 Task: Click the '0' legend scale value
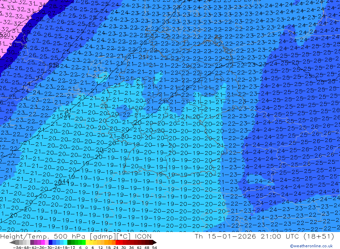(x=86, y=248)
